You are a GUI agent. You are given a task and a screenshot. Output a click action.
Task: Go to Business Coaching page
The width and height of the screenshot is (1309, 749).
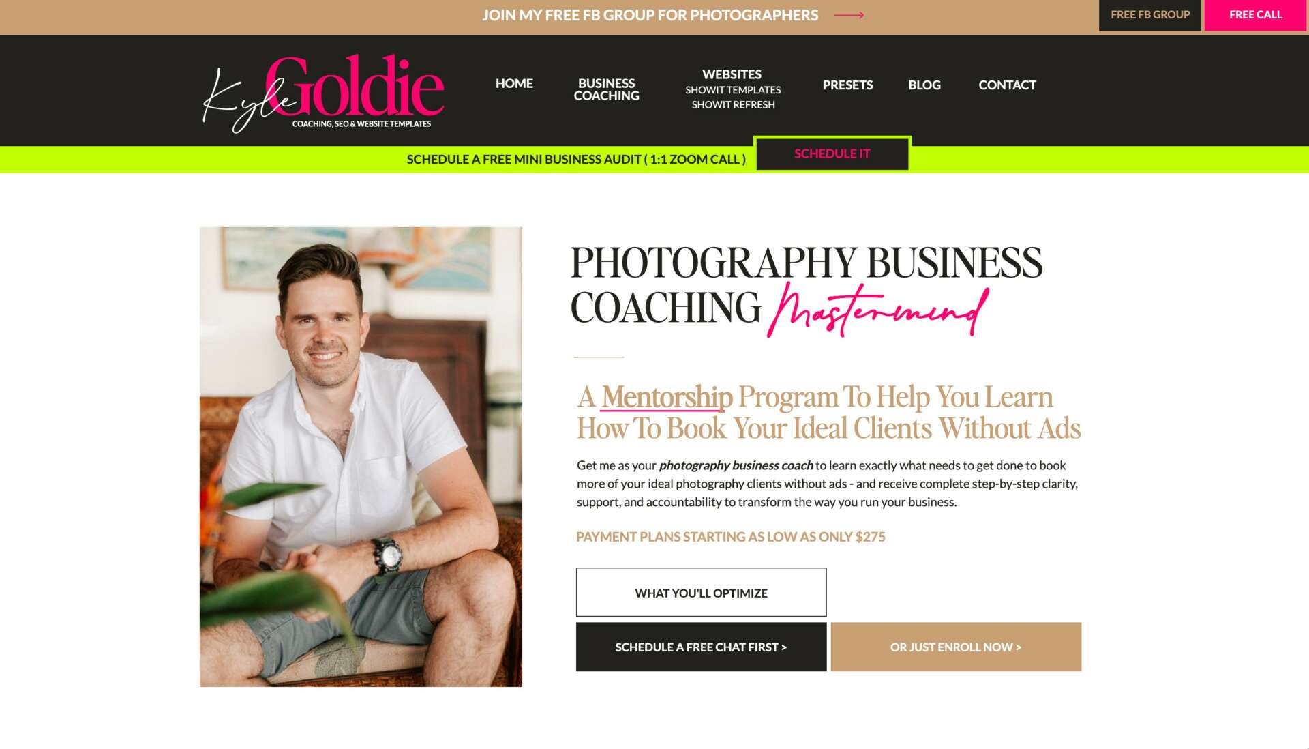(606, 89)
